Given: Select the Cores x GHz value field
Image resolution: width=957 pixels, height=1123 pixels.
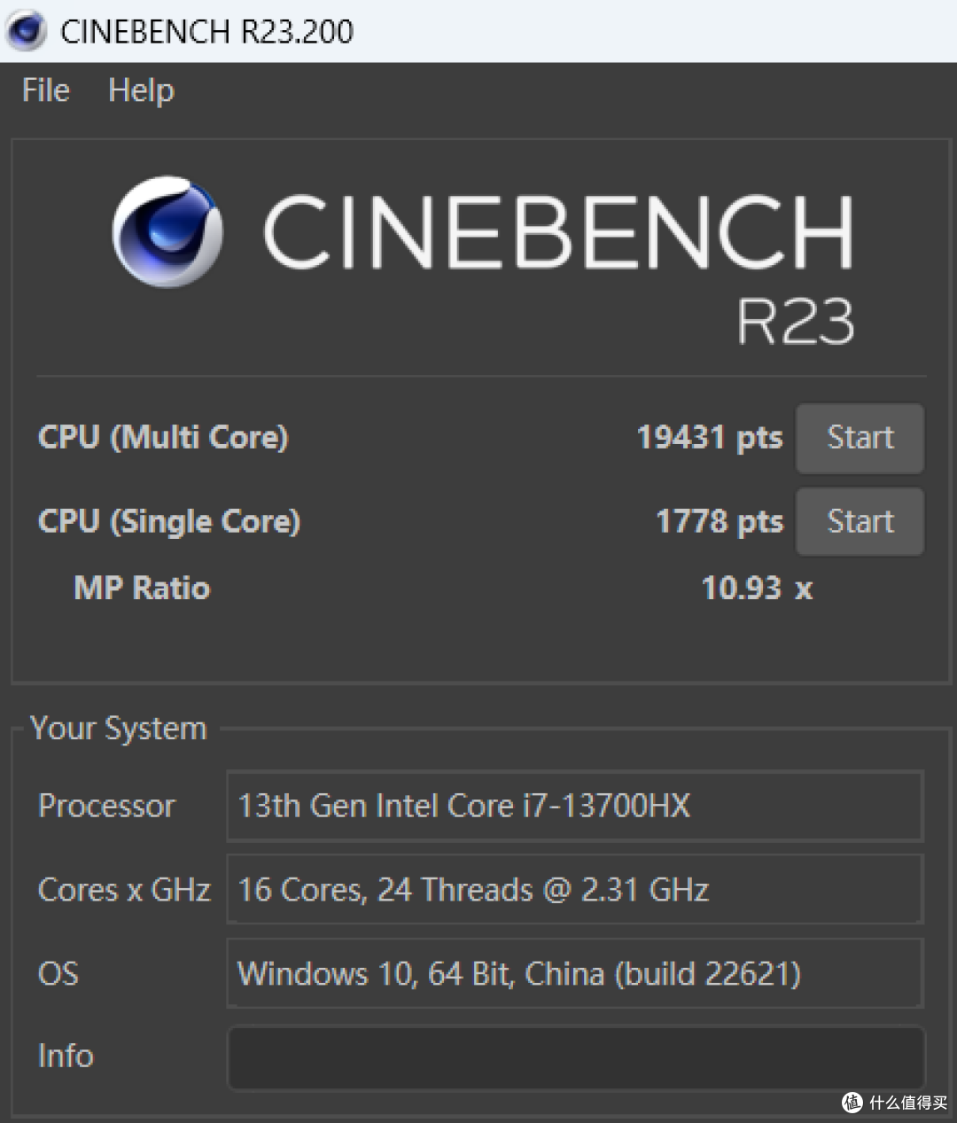Looking at the screenshot, I should 576,889.
